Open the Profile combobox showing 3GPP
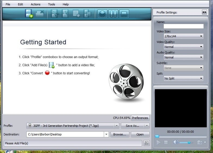The image size is (213, 153). point(73,126)
